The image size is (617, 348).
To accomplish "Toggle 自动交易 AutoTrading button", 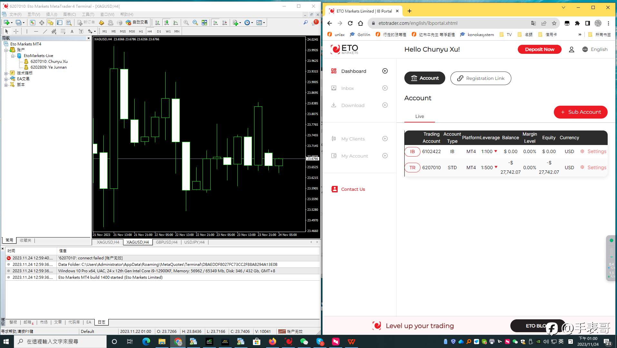I will (x=137, y=23).
